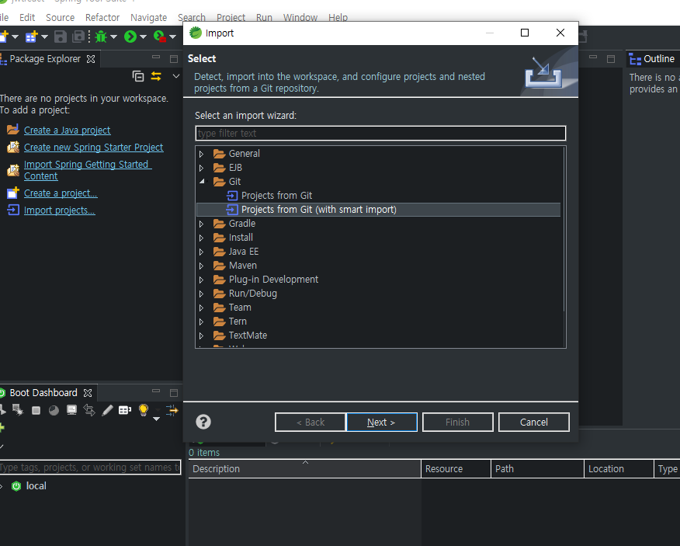Select the Plug-in Development folder
The width and height of the screenshot is (680, 546).
tap(273, 280)
